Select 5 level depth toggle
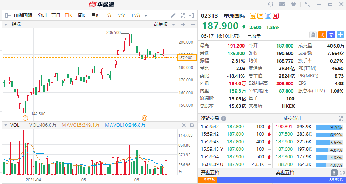The height and width of the screenshot is (184, 346). pos(334,173)
